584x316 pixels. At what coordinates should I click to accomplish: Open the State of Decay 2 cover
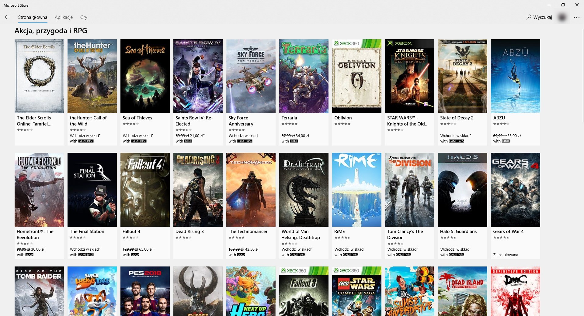coord(463,76)
